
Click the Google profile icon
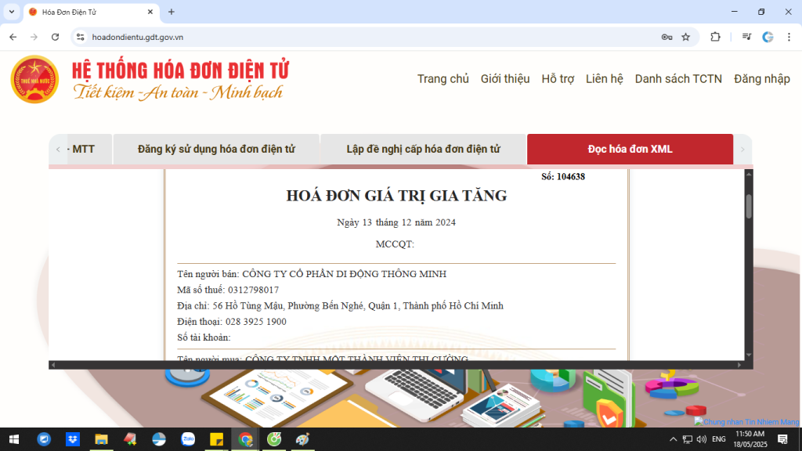[x=768, y=37]
